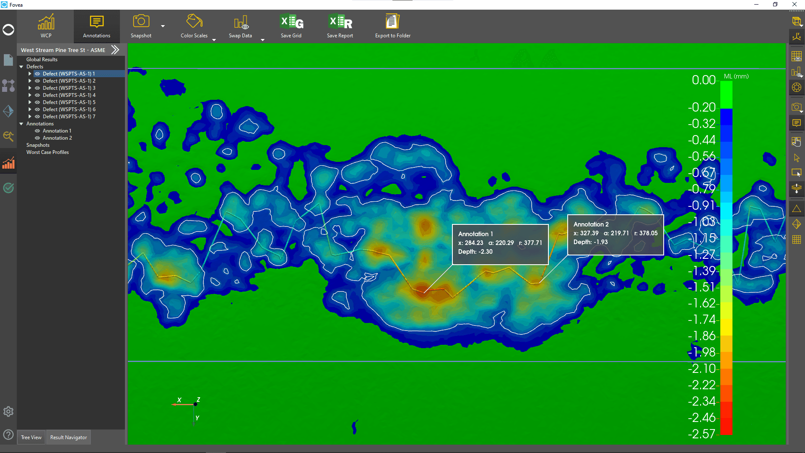Toggle visibility of Defect (WSPTS-AS-1) 1

[37, 74]
